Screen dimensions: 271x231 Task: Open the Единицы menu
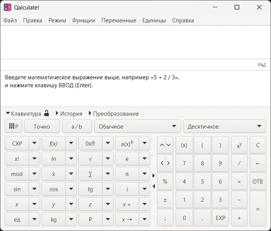point(154,20)
